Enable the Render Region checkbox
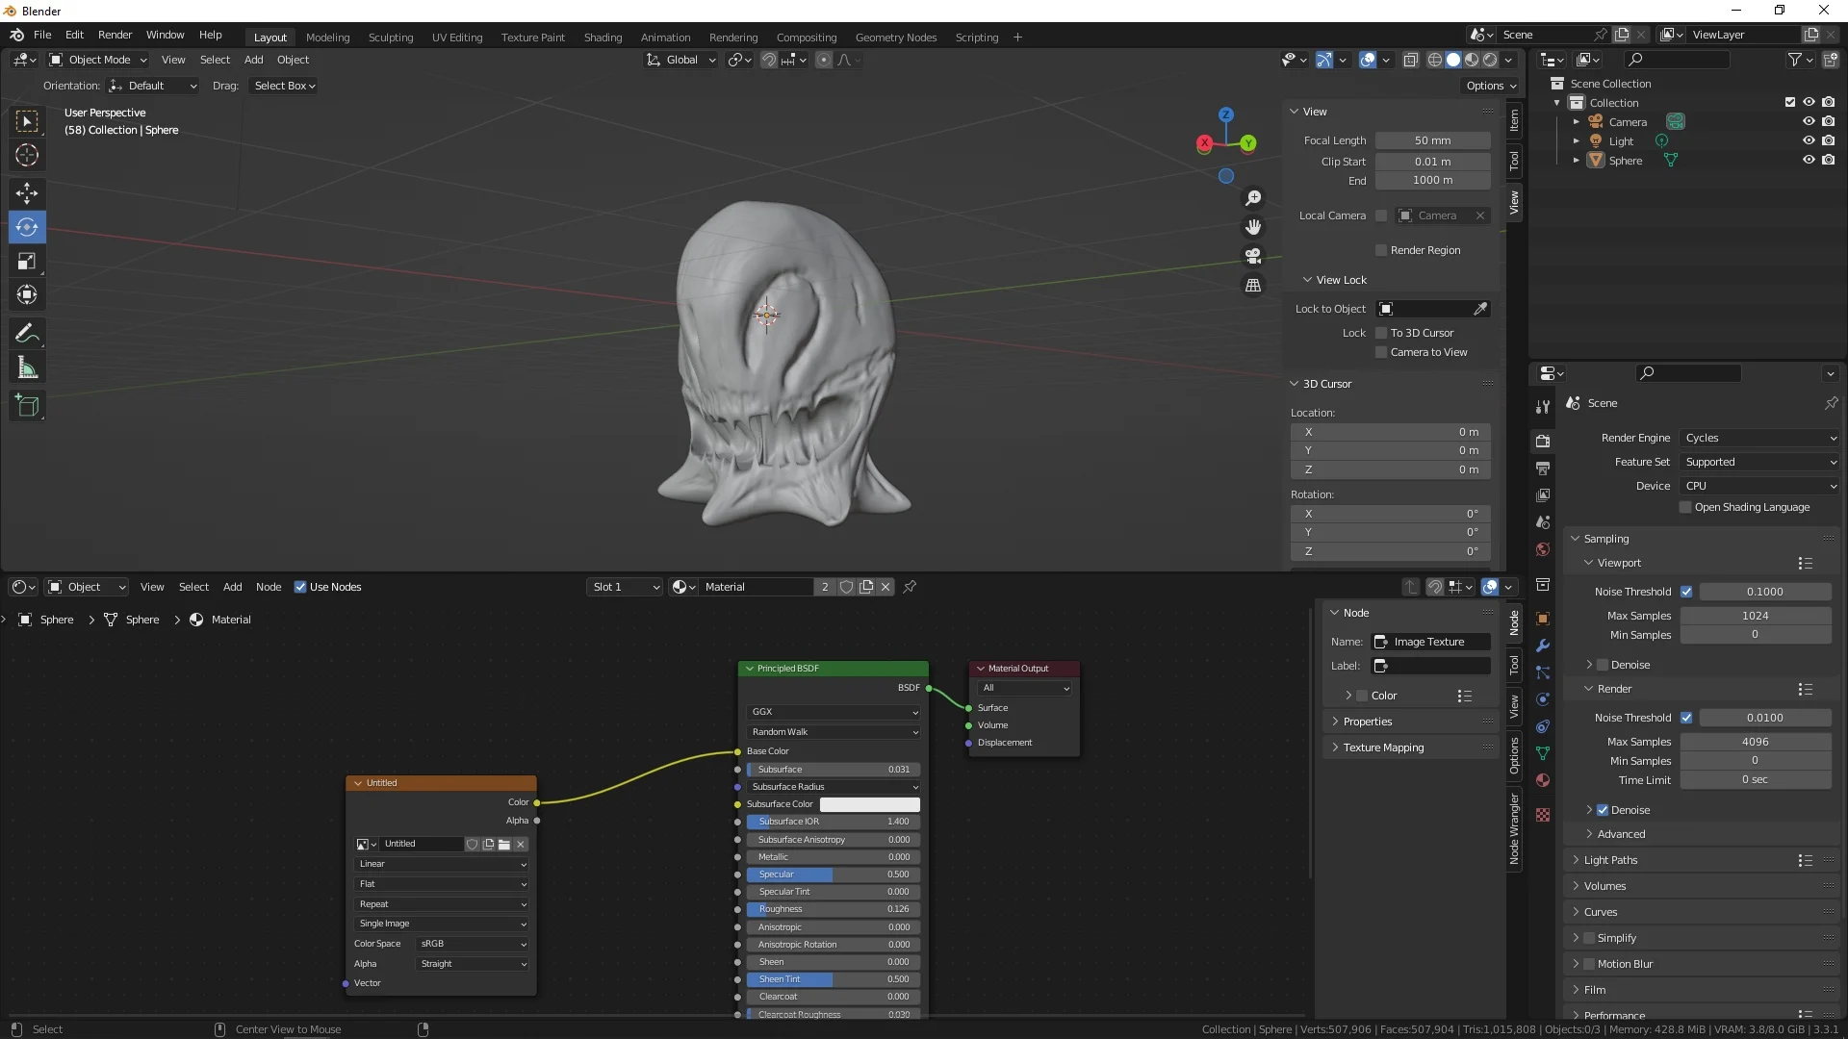 [1381, 250]
